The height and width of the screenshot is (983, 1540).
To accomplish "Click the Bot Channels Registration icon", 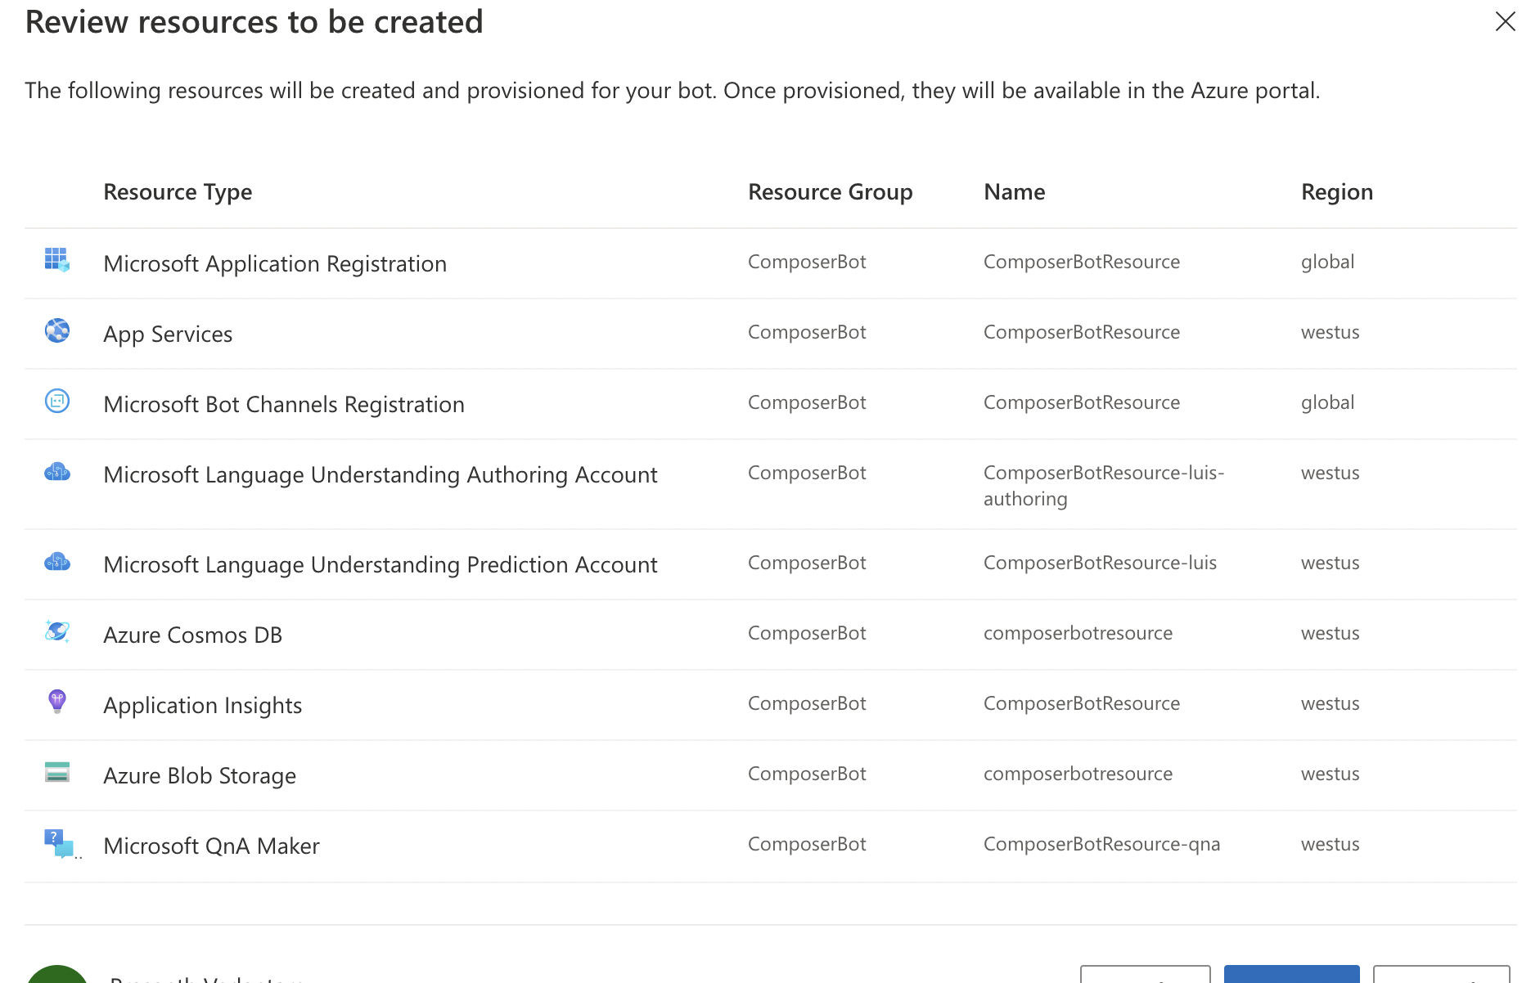I will pos(56,402).
